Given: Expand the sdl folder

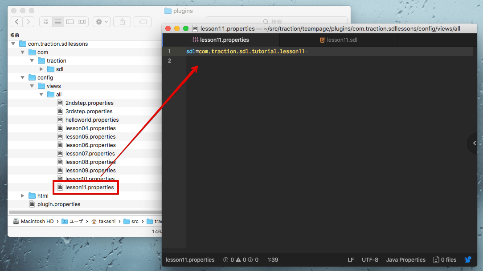Looking at the screenshot, I should coord(41,69).
